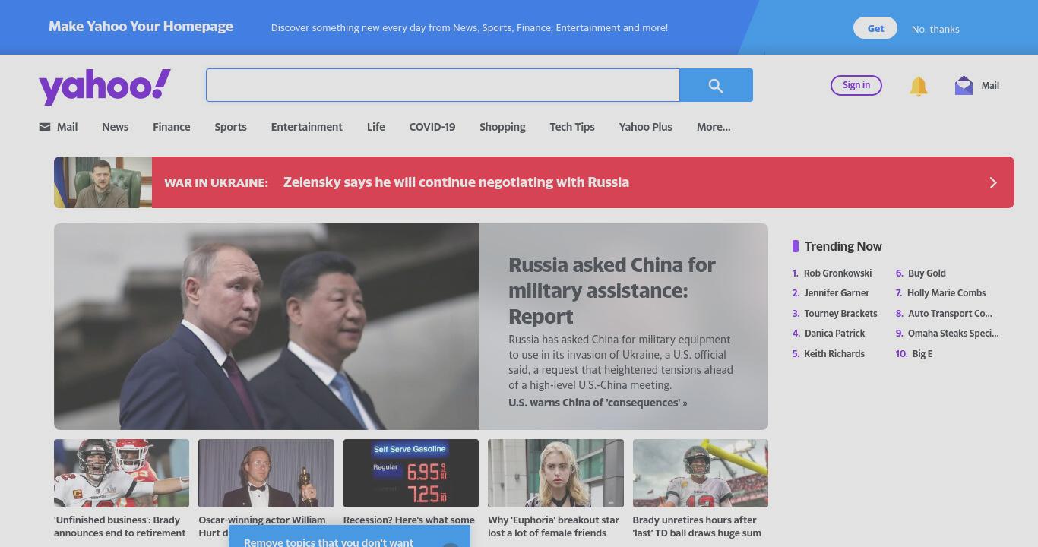Screen dimensions: 1038x547
Task: Click the Brady TD ball story thumbnail
Action: tap(701, 473)
